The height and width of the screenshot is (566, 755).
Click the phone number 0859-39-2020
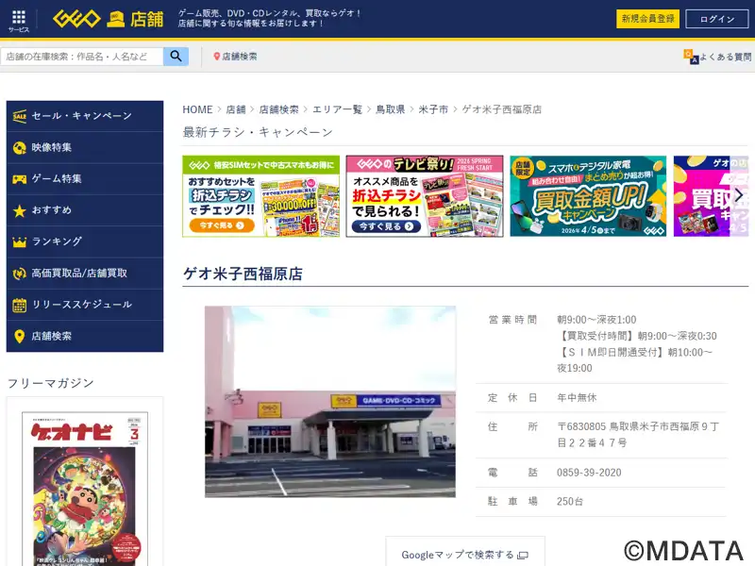click(x=589, y=473)
